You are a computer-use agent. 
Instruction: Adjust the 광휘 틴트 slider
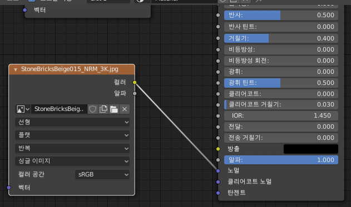tap(281, 83)
